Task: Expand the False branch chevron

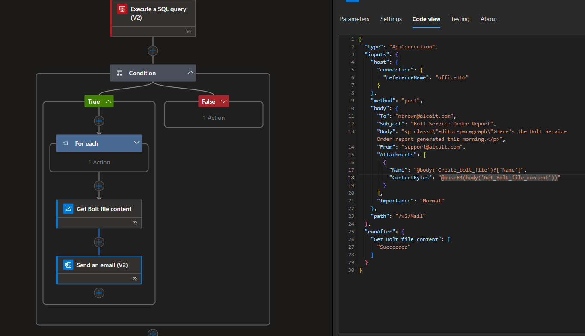Action: click(x=223, y=101)
